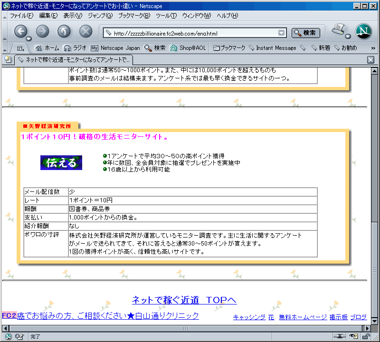Open the 掲示板 link
This screenshot has height=342, width=380.
[x=339, y=317]
